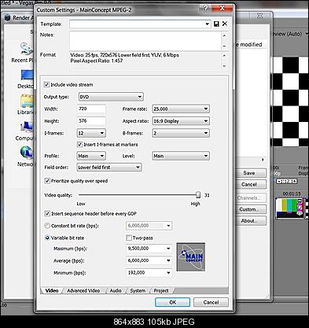The height and width of the screenshot is (328, 309).
Task: Open Computer shortcut in Render As sidebar
Action: tap(25, 131)
